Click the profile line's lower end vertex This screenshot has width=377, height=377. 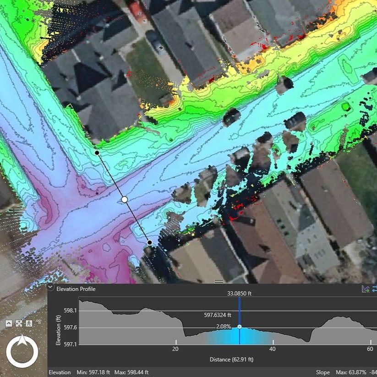pyautogui.click(x=149, y=242)
